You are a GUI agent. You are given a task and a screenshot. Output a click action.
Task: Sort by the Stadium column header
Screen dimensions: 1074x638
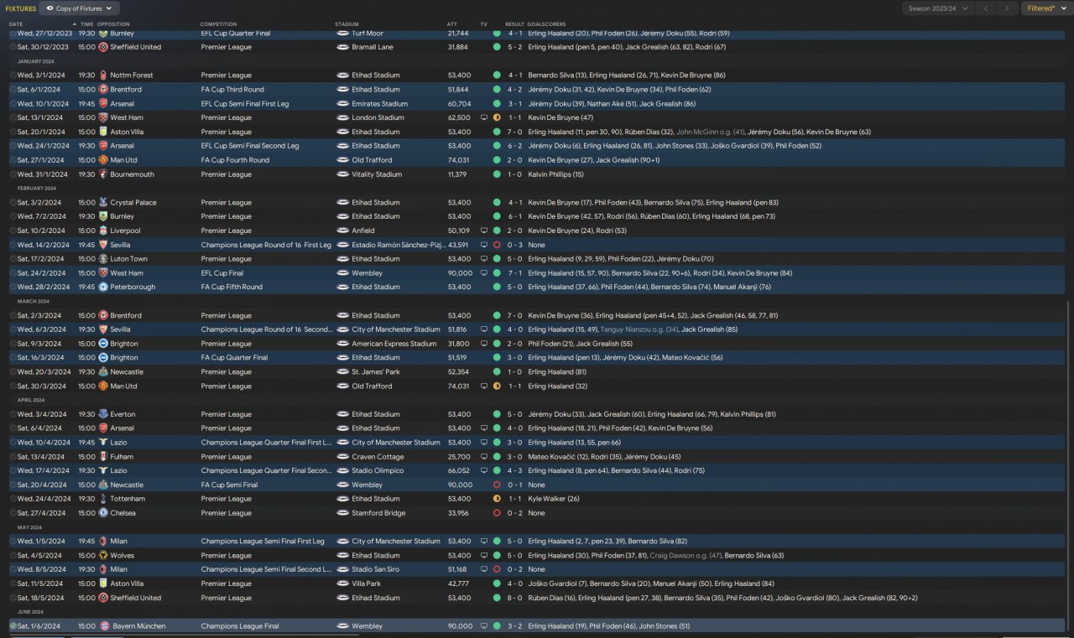pyautogui.click(x=347, y=24)
